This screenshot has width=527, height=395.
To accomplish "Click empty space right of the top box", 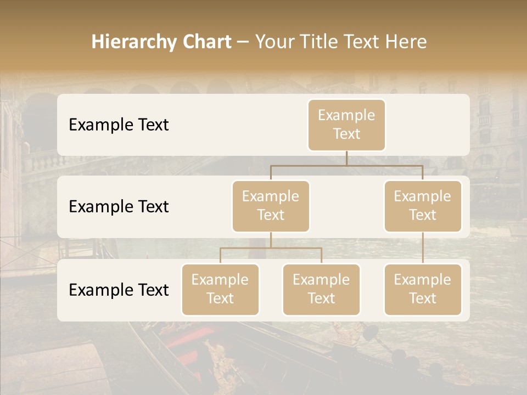I will [x=428, y=125].
